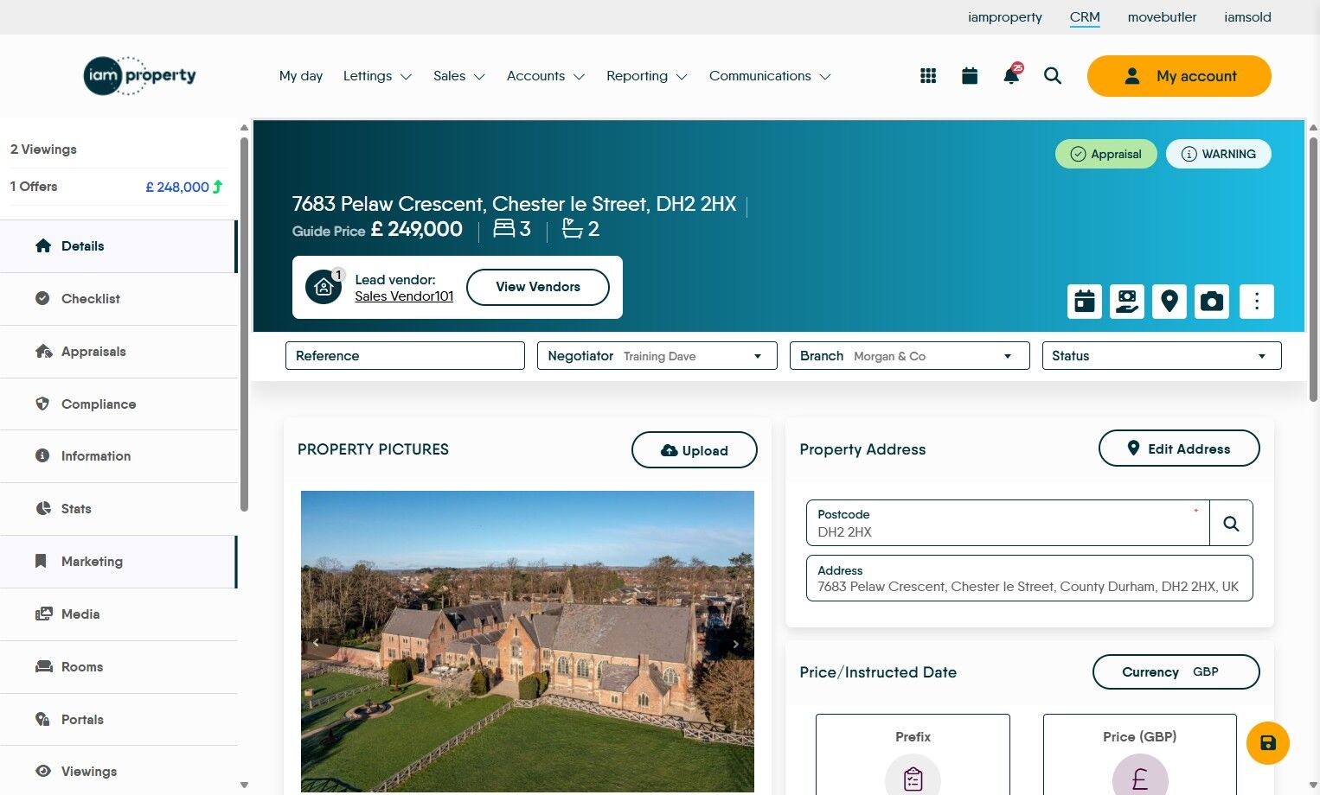
Task: Click the Reference input field
Action: (405, 356)
